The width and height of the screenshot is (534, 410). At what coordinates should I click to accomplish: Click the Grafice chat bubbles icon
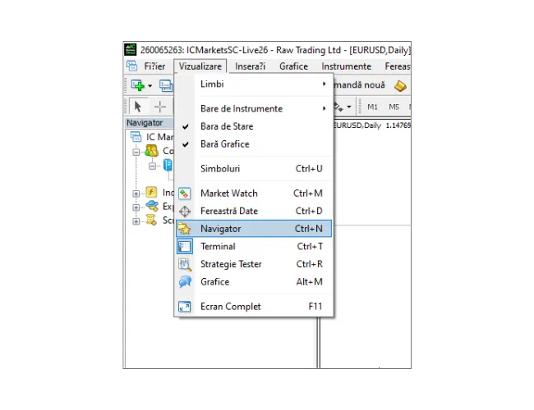[185, 282]
